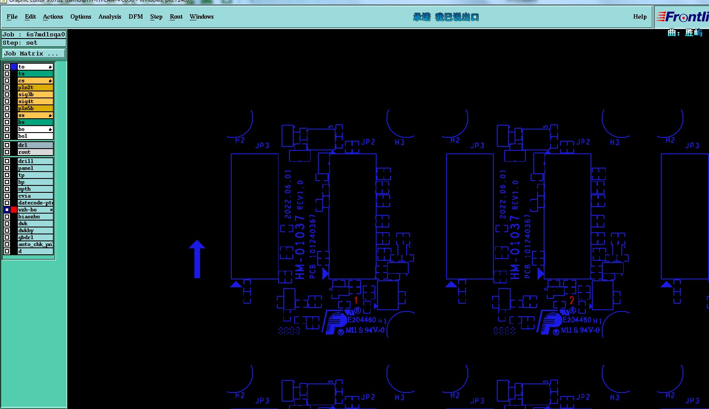Screen dimensions: 709x409
Task: Select the gbdrl layer name
Action: (35, 237)
